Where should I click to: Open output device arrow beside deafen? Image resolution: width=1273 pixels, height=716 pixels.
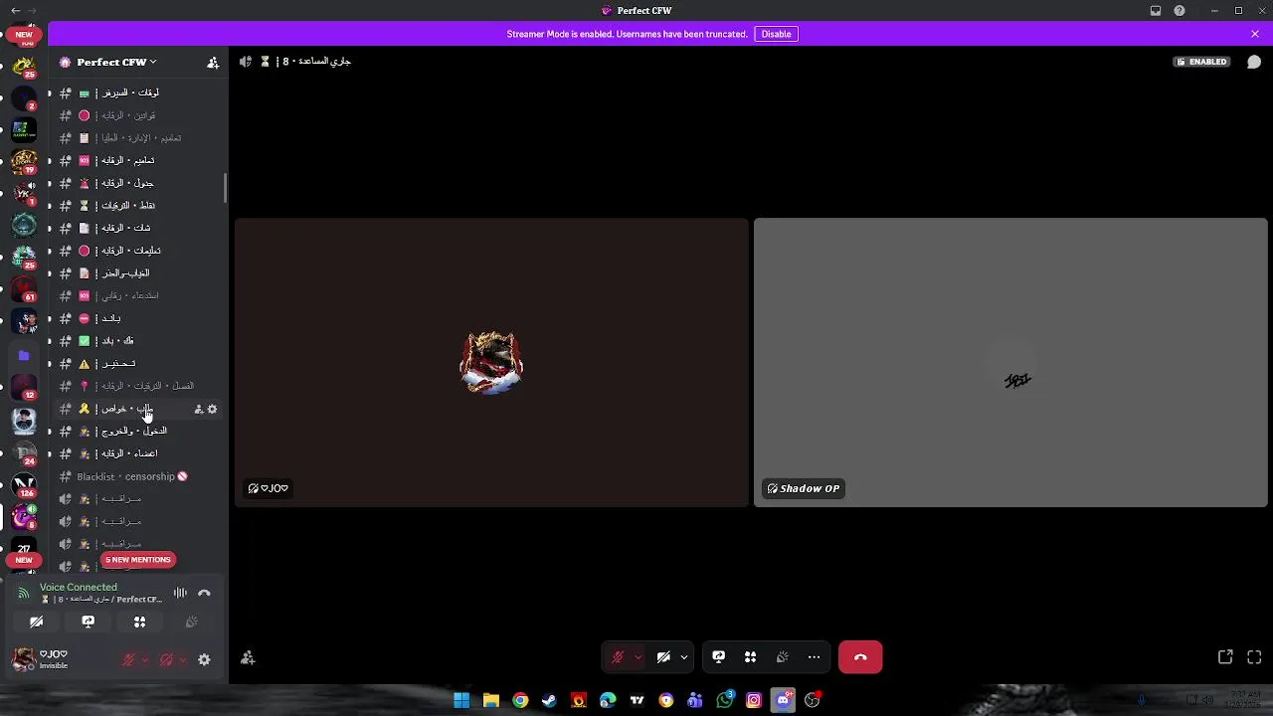click(183, 659)
